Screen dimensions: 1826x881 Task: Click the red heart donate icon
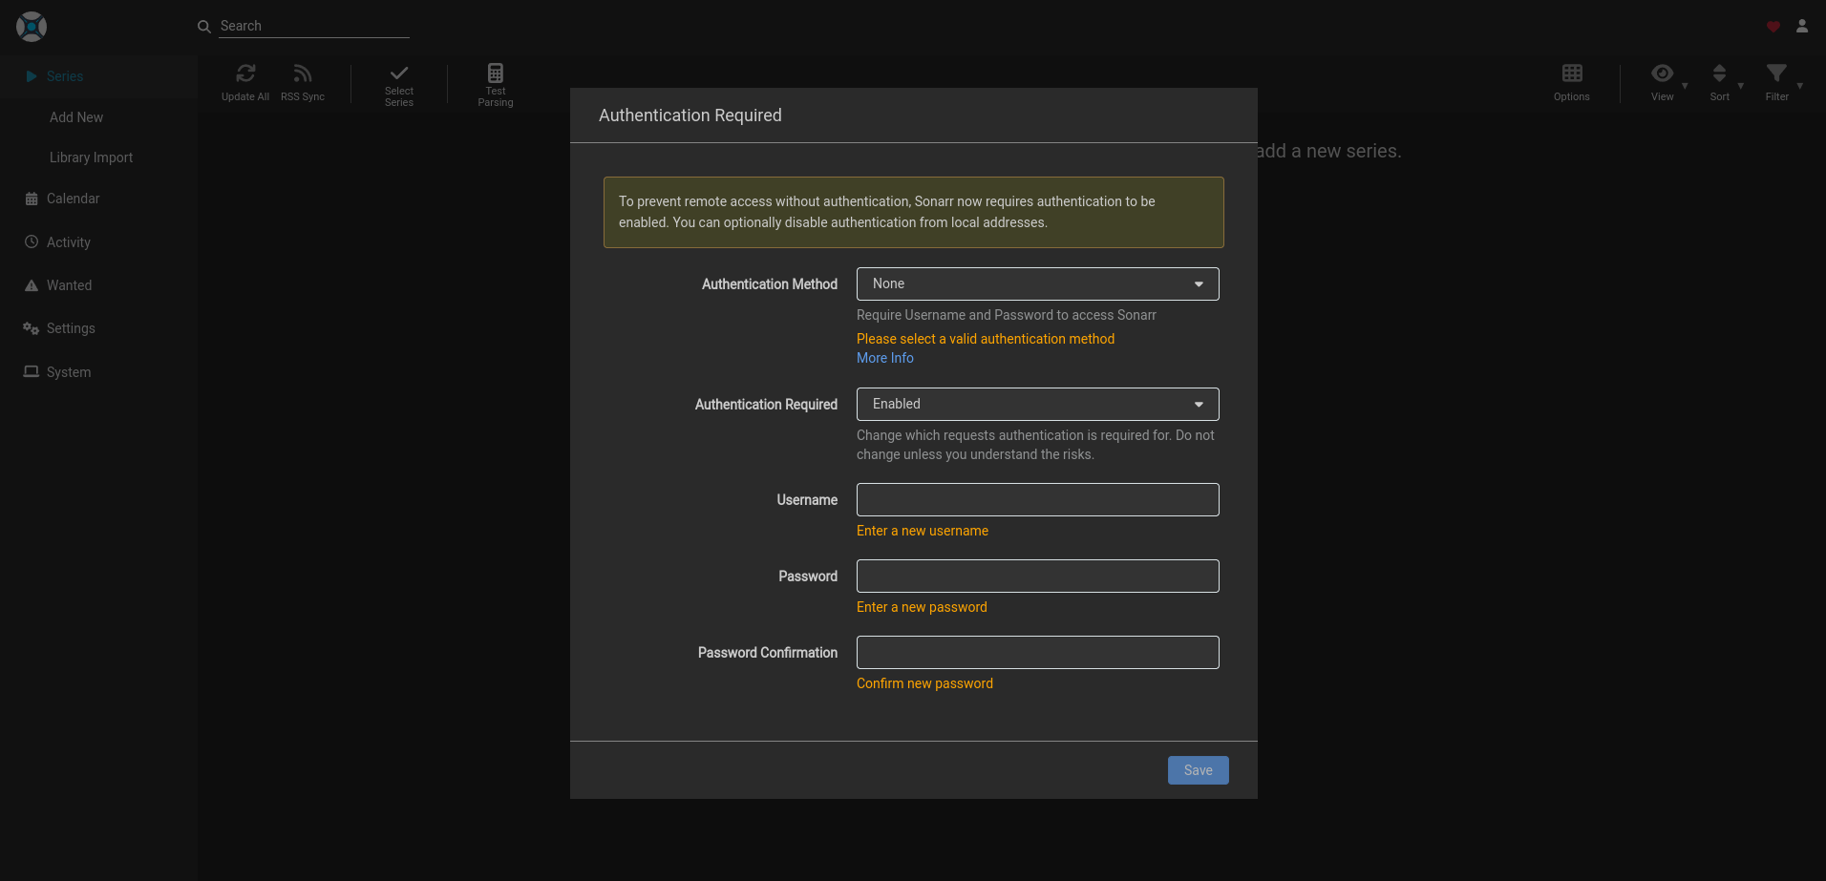[x=1773, y=27]
